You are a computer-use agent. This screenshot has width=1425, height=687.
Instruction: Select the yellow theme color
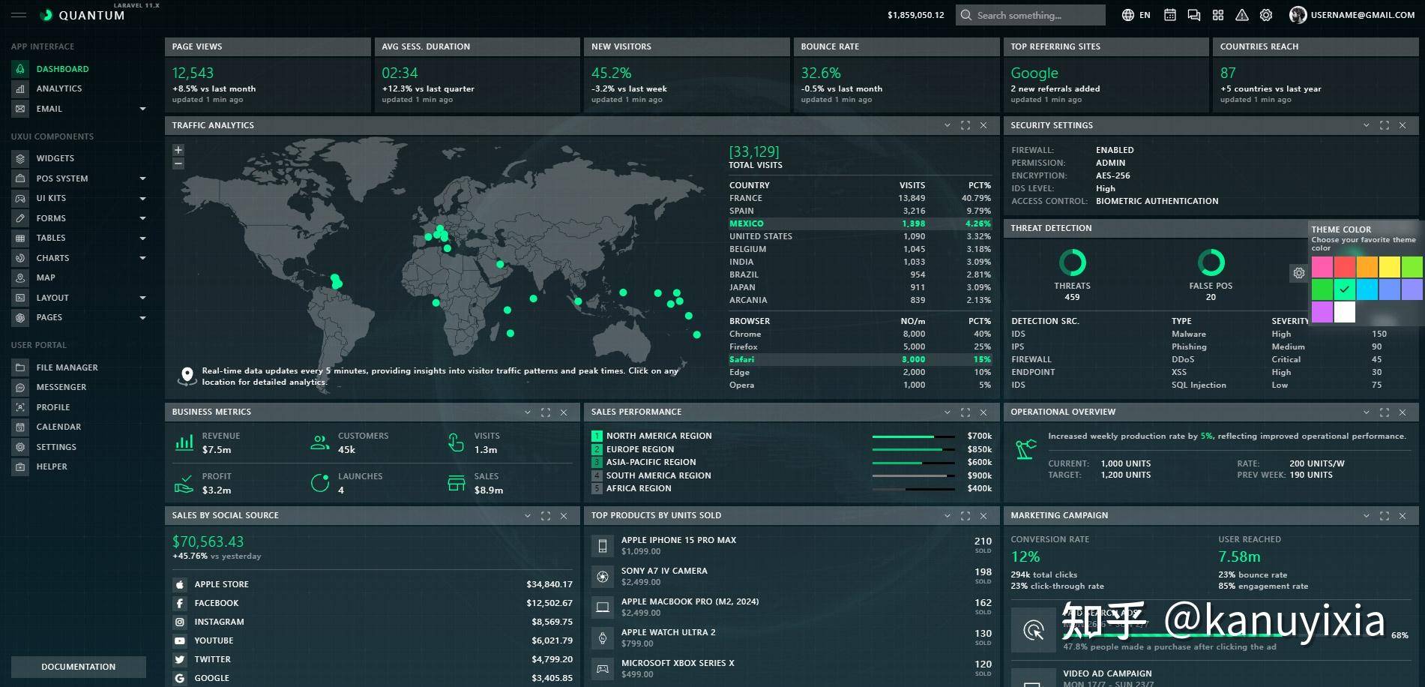(1390, 266)
